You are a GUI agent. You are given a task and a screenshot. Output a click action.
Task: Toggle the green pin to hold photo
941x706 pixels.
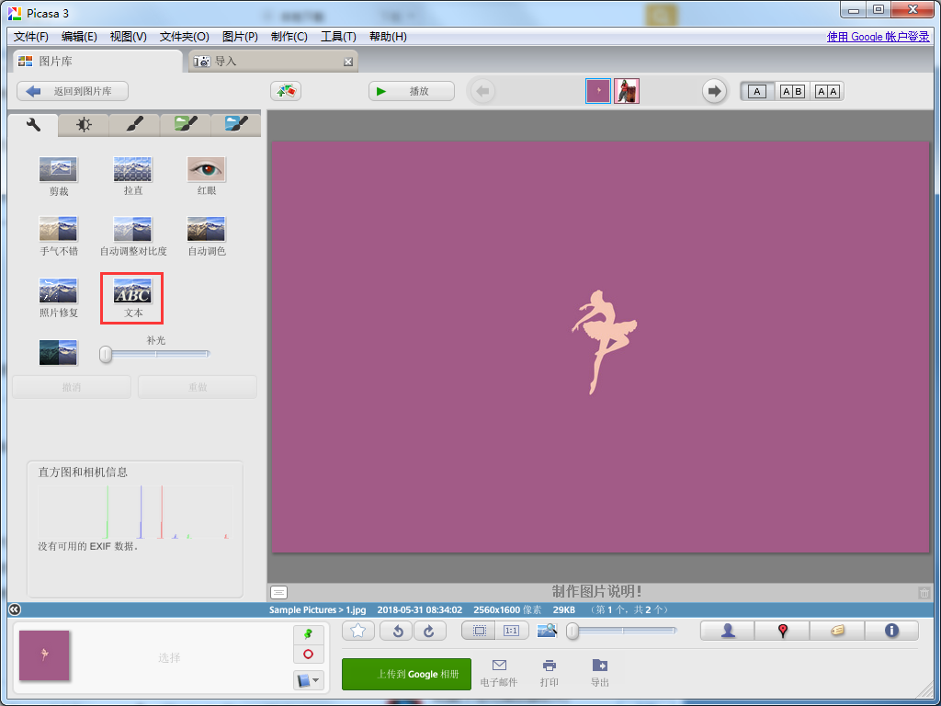coord(308,634)
